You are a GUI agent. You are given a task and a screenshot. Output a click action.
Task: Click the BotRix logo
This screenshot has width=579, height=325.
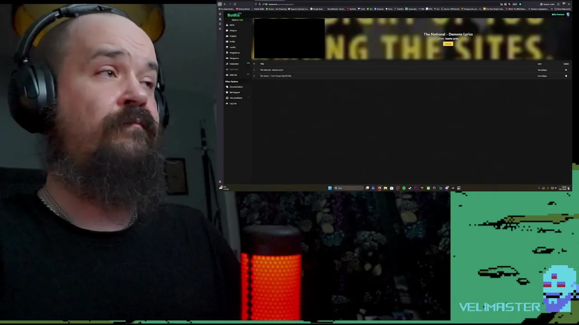pos(234,15)
